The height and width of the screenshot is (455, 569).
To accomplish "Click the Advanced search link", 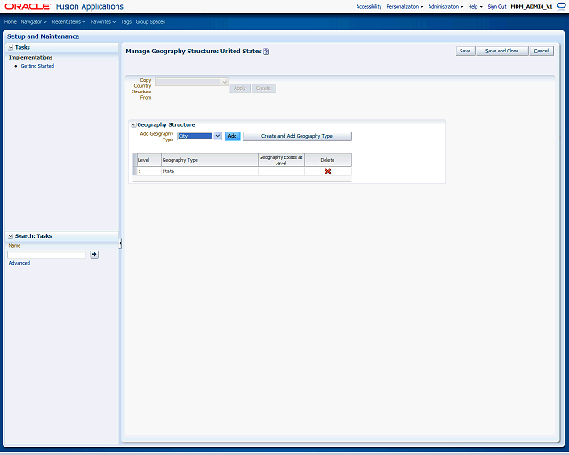I will 20,263.
